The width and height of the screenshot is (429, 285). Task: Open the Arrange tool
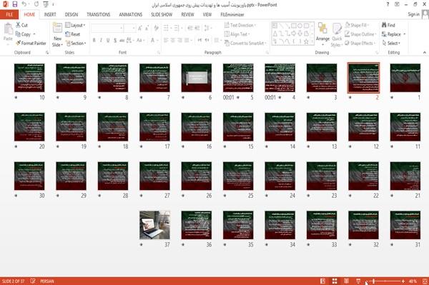tap(322, 34)
